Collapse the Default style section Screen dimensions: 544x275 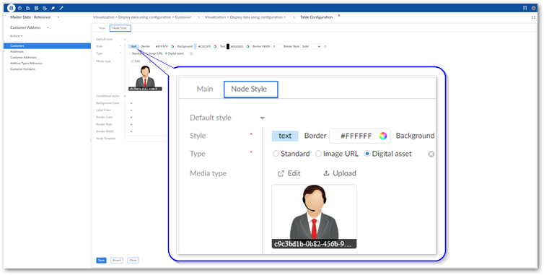pyautogui.click(x=125, y=40)
